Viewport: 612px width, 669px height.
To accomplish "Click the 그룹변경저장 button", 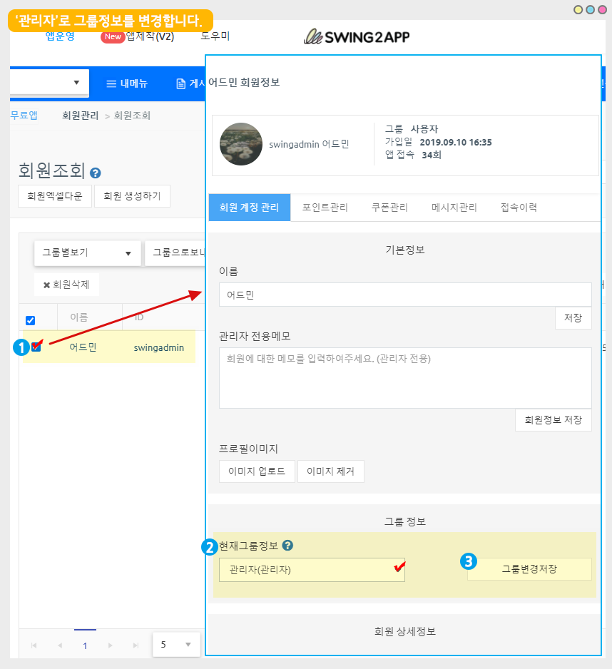I will 529,569.
